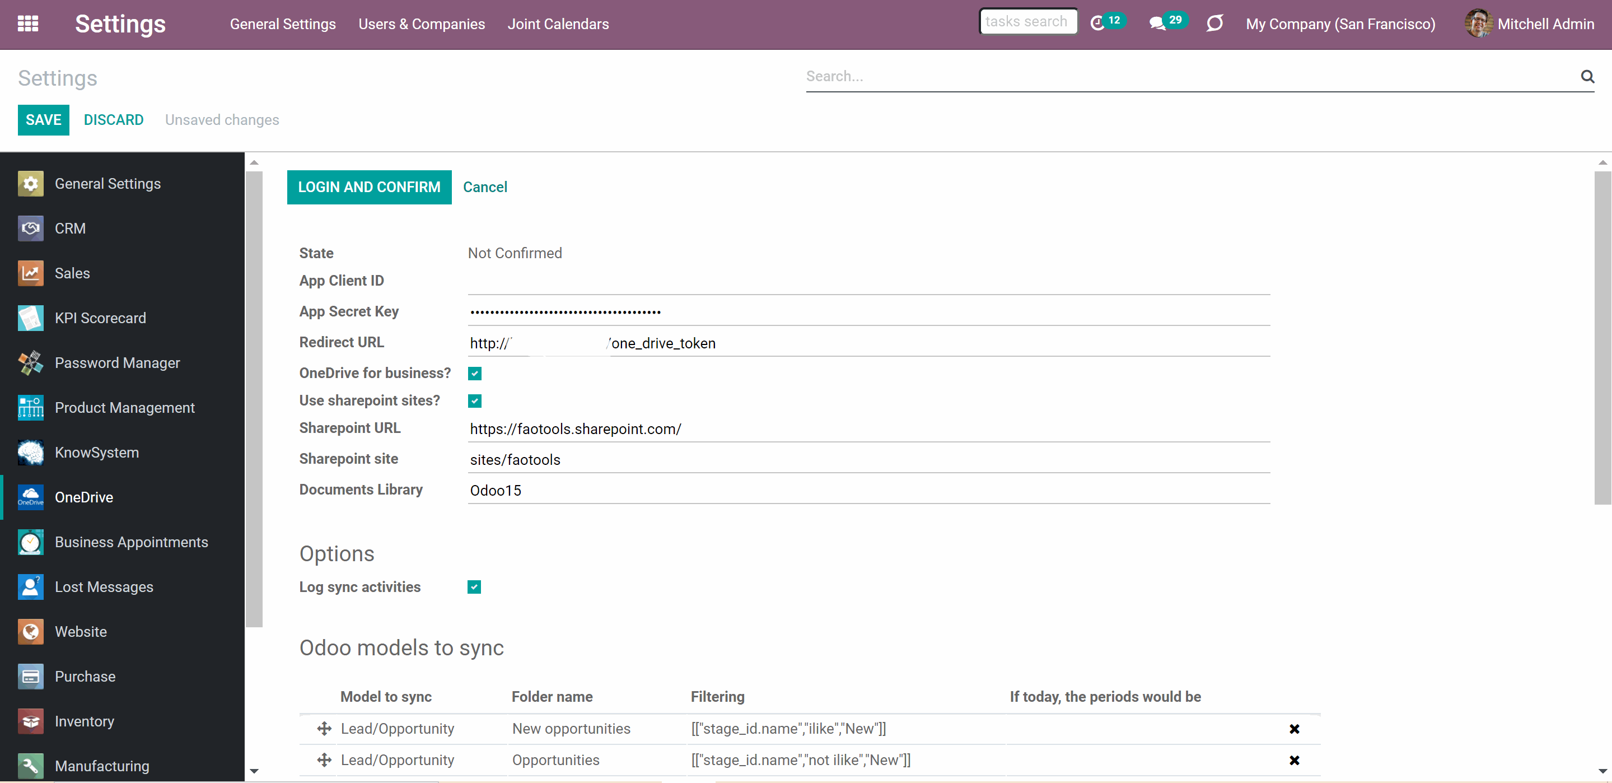This screenshot has width=1612, height=783.
Task: Delete the Opportunities row with X
Action: click(1294, 760)
